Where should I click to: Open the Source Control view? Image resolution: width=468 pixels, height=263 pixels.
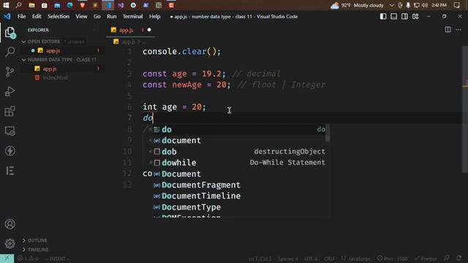tap(10, 72)
